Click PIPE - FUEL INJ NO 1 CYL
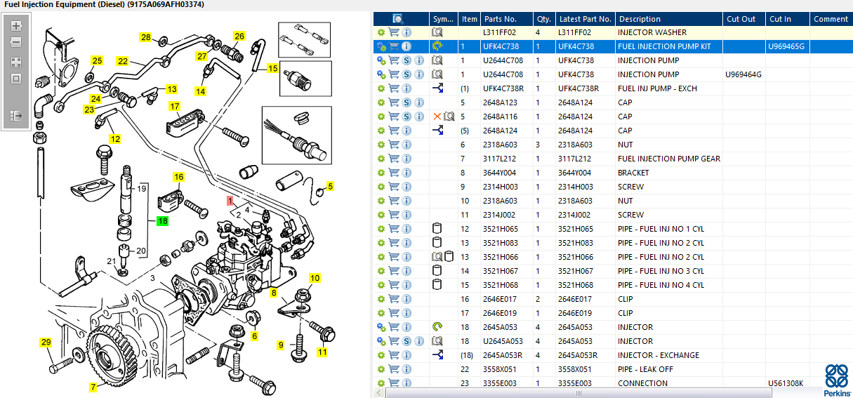The image size is (853, 398). tap(661, 229)
